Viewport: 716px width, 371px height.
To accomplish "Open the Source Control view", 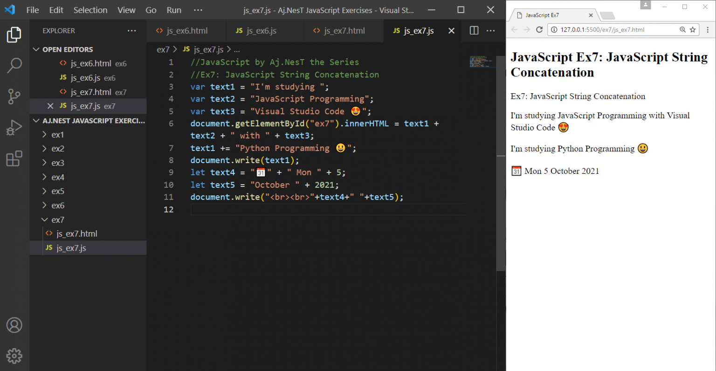I will point(14,96).
